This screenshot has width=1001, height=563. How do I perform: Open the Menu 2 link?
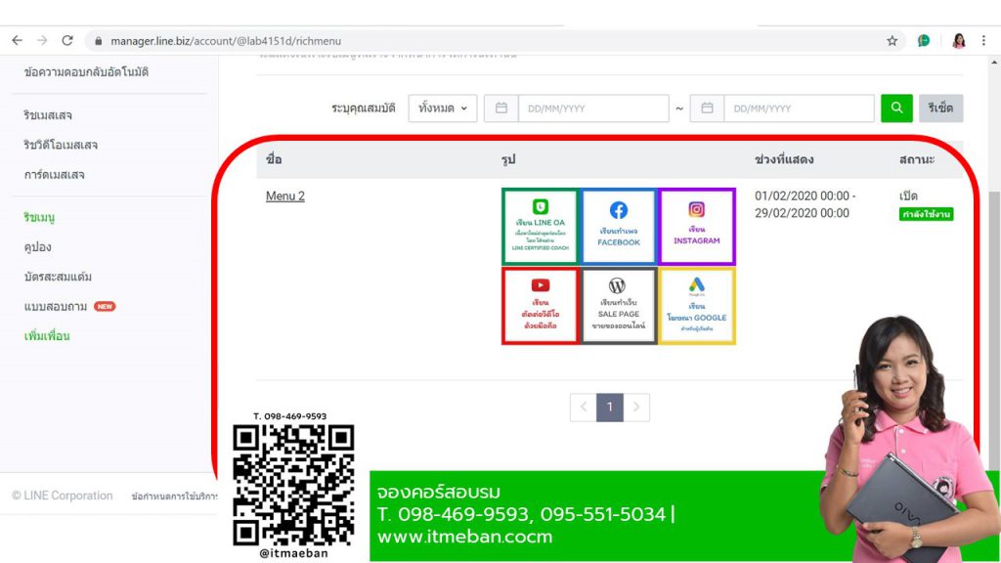(x=284, y=196)
